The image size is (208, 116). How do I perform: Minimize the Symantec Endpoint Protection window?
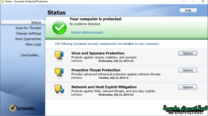pos(184,1)
